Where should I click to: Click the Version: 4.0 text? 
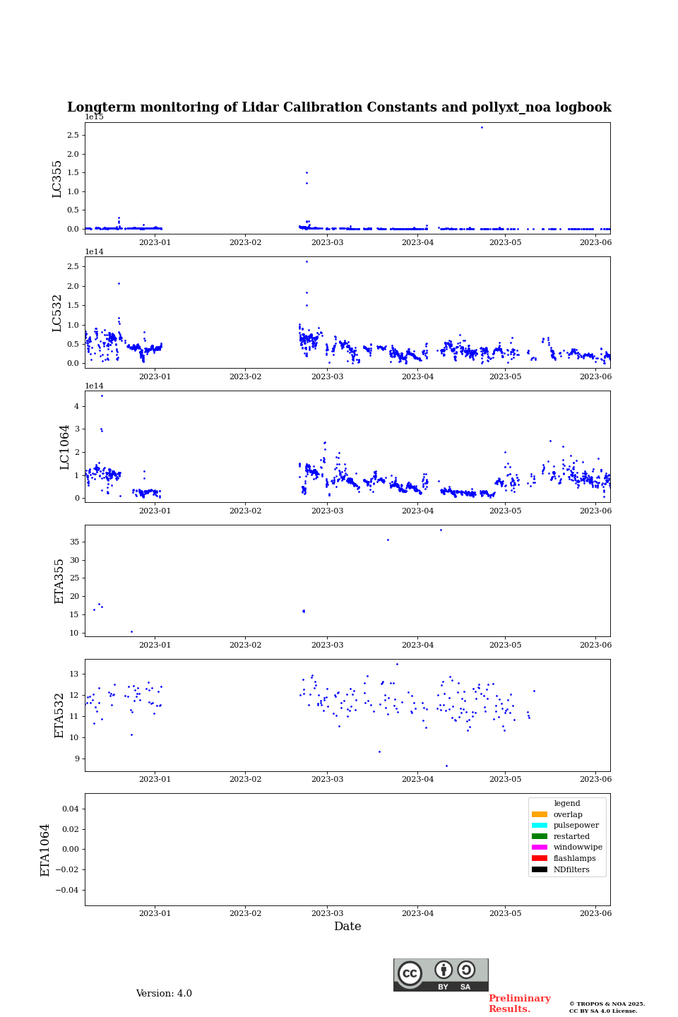click(164, 994)
